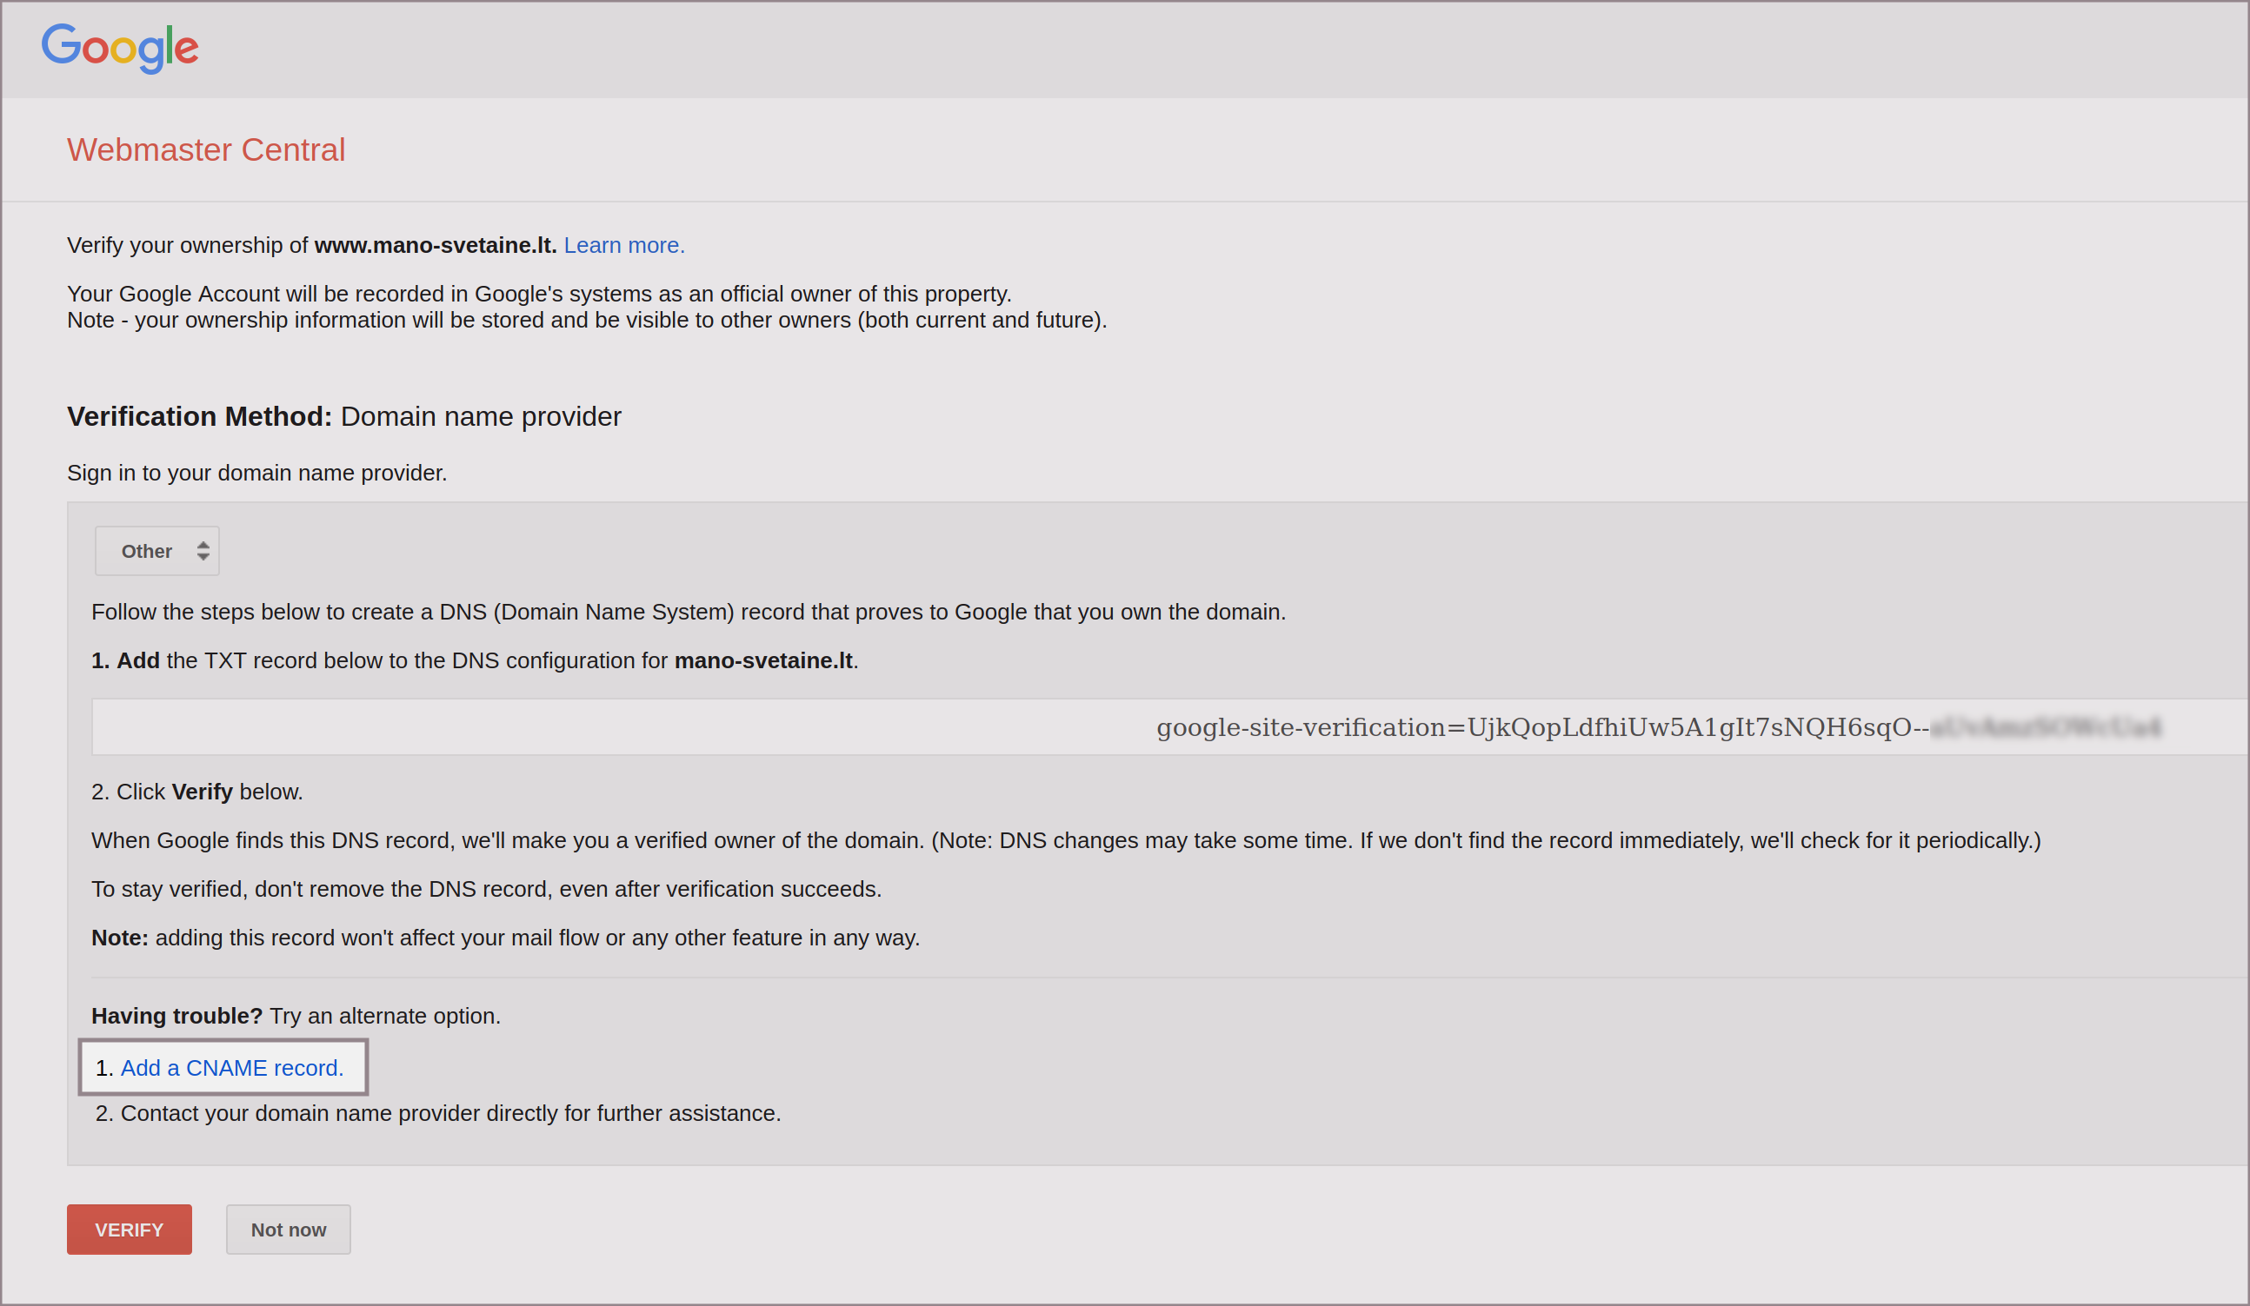Click the Not now button
The image size is (2250, 1306).
(288, 1230)
